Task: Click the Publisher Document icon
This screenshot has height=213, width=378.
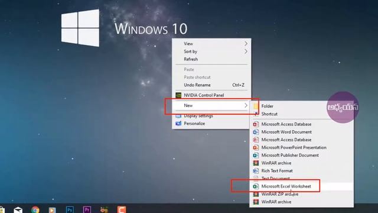Action: click(x=256, y=155)
